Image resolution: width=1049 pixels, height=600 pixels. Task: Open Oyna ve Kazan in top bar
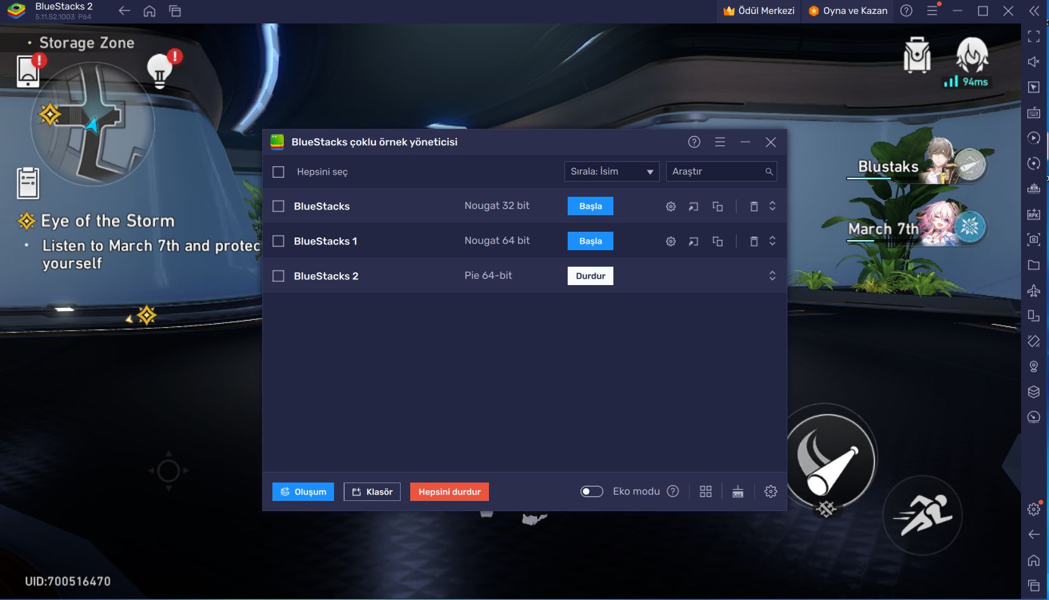pyautogui.click(x=848, y=11)
